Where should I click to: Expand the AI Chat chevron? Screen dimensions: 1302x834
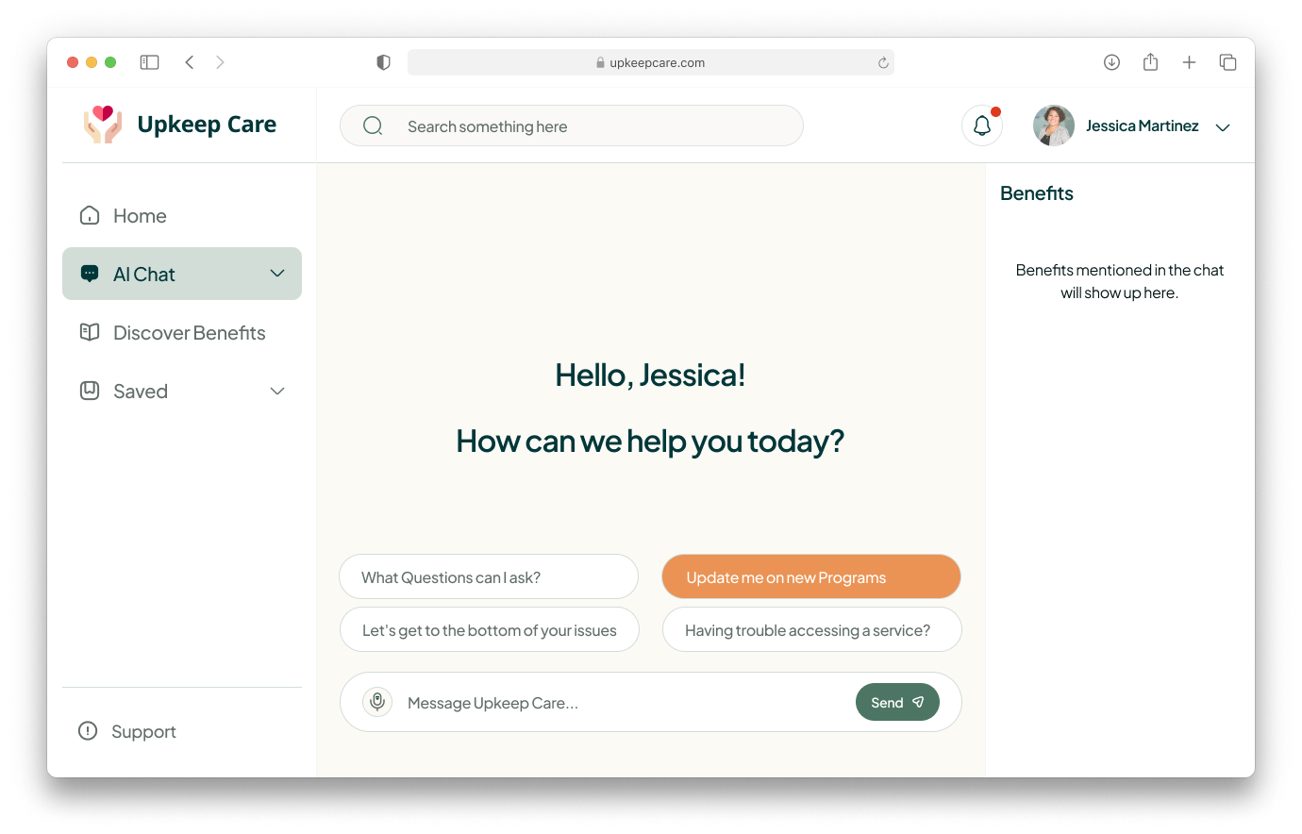[x=277, y=274]
